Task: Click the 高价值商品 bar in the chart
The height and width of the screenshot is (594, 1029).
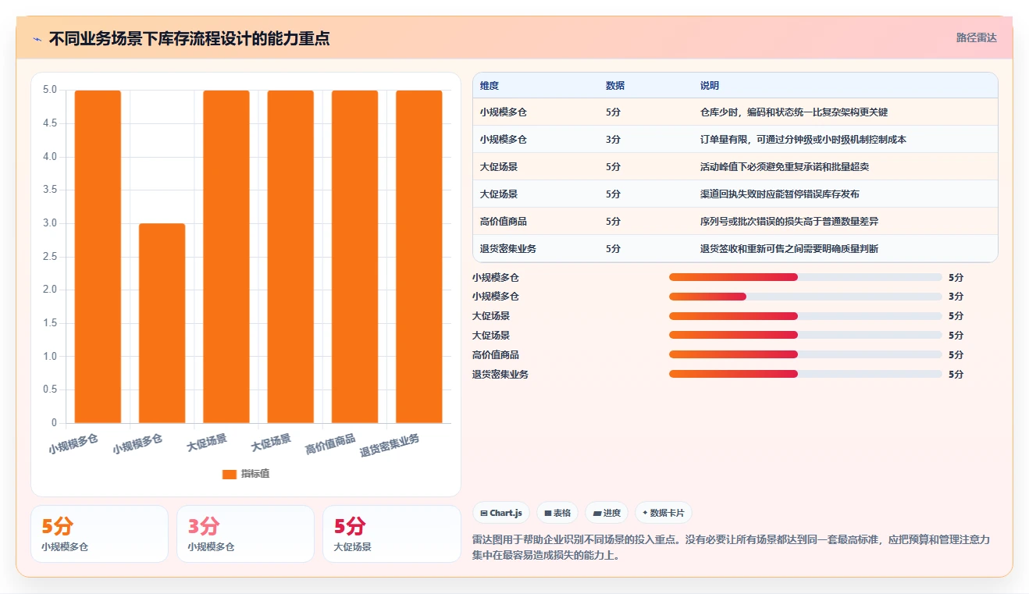Action: 354,257
